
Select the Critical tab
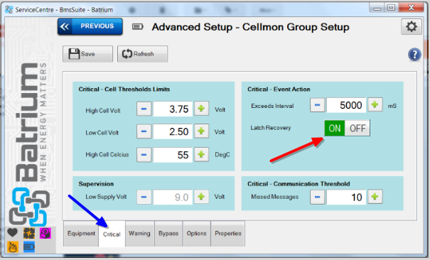tap(112, 234)
